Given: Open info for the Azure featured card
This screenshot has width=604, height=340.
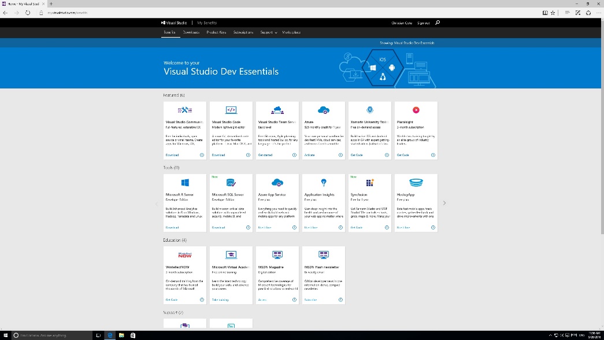Looking at the screenshot, I should coord(340,155).
